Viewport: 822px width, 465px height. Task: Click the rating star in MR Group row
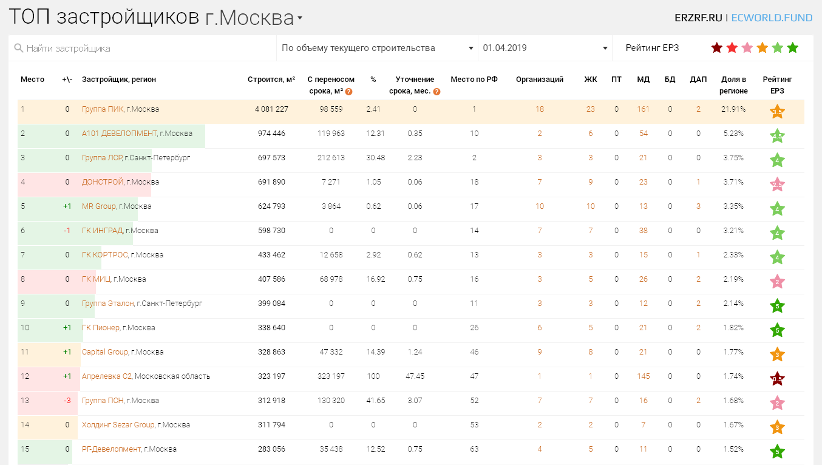point(778,209)
